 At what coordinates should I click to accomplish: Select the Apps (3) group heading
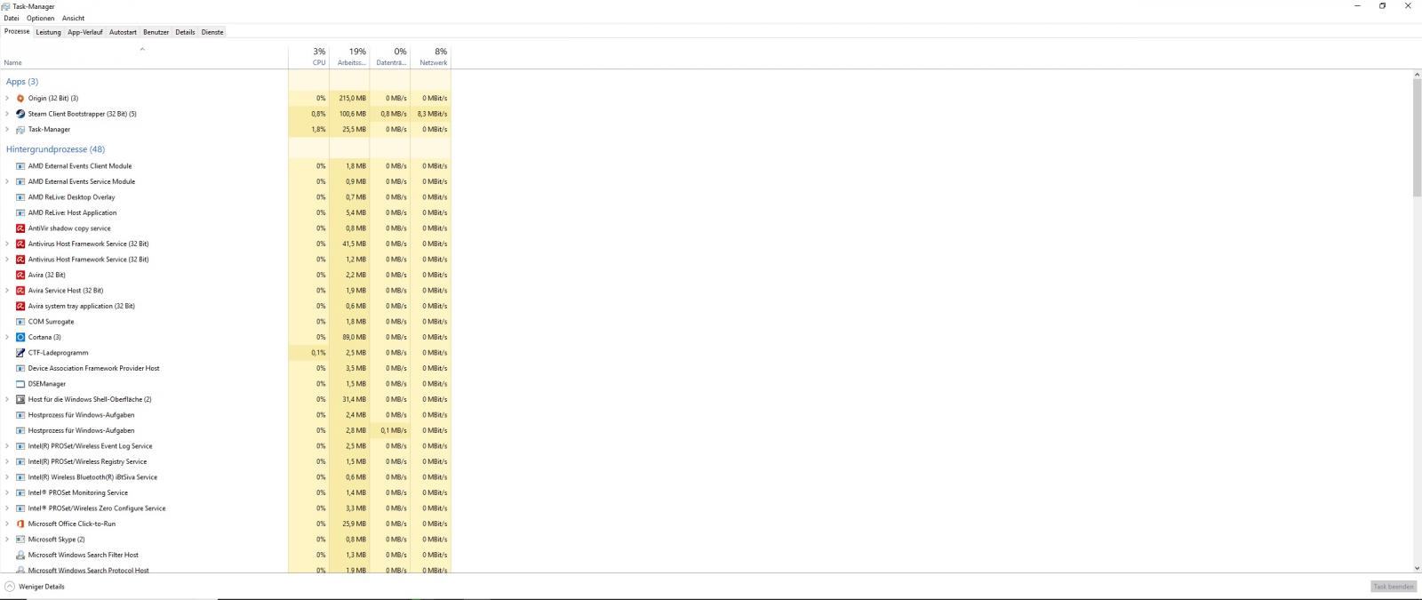tap(22, 82)
